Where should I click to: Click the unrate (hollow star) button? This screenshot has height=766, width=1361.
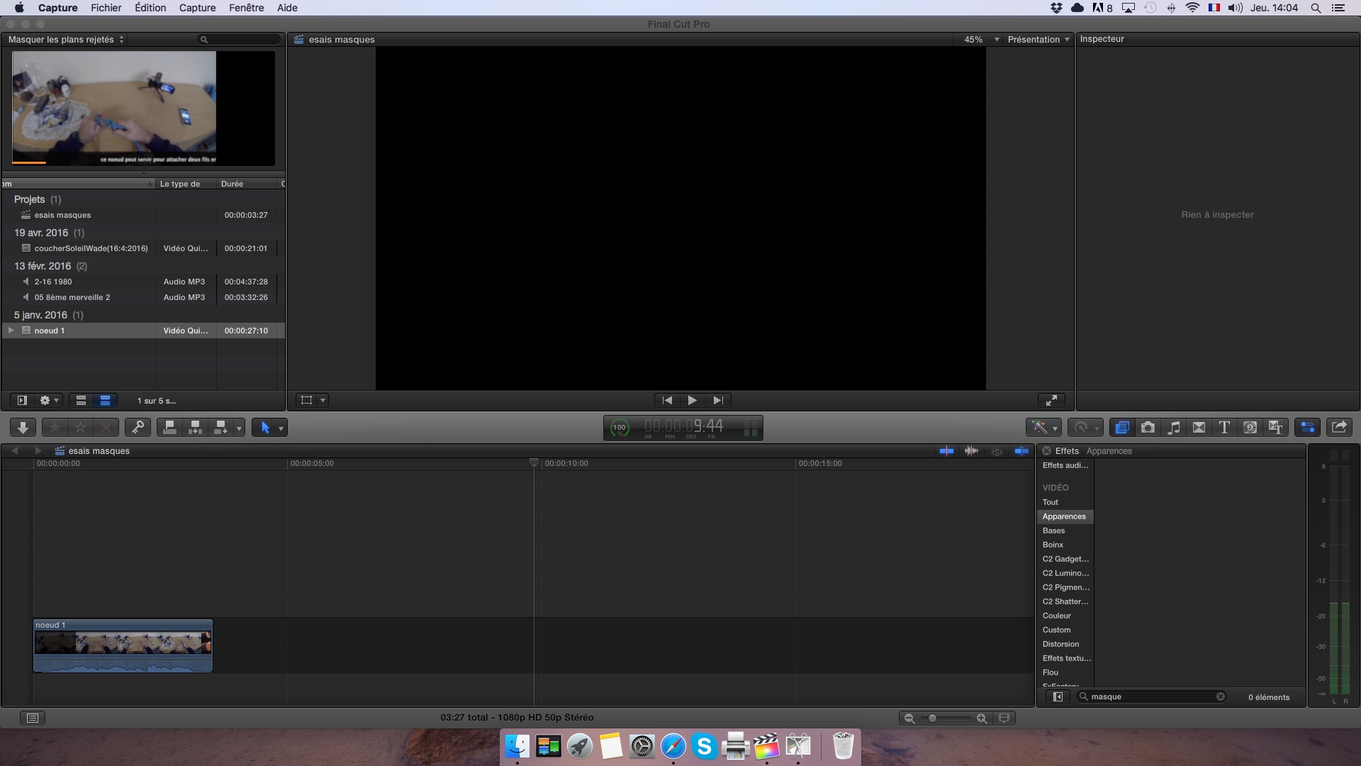point(80,427)
